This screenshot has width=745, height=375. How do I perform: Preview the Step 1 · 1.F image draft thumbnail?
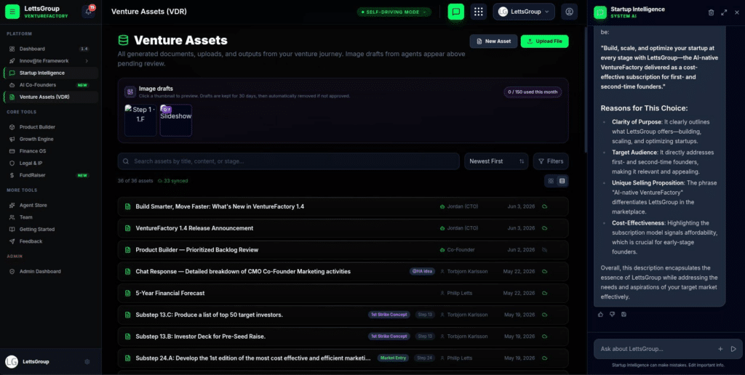pyautogui.click(x=140, y=120)
